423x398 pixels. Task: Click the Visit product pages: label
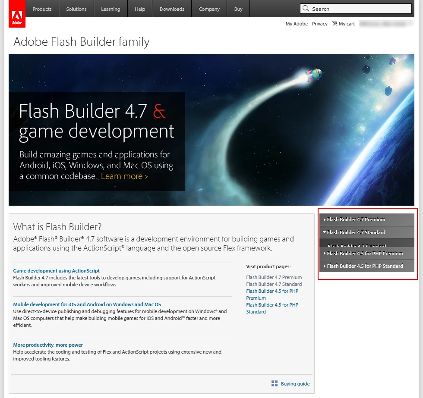point(268,266)
